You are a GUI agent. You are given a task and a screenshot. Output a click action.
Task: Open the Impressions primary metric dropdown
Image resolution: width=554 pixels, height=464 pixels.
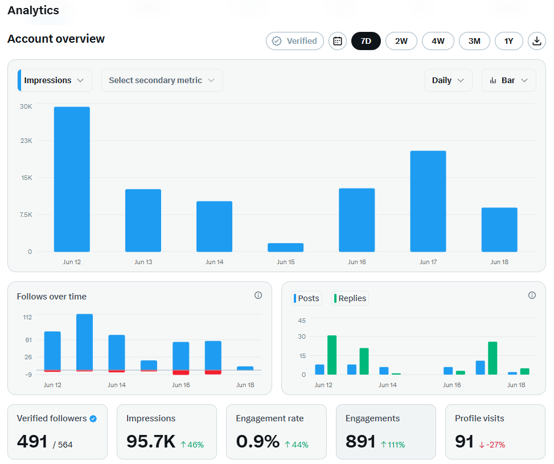pos(55,80)
